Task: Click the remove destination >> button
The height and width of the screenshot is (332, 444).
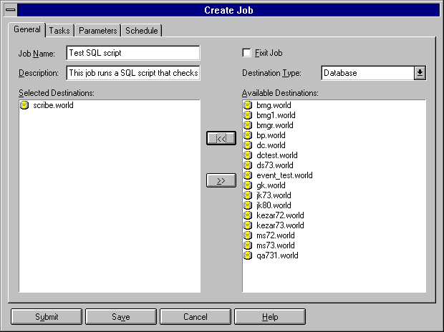Action: click(221, 181)
